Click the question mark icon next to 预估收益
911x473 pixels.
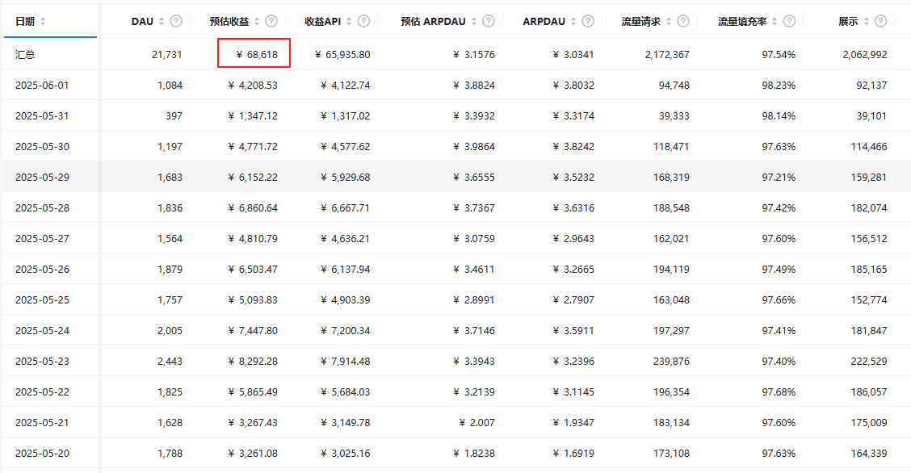point(271,21)
